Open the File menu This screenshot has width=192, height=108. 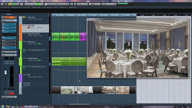pyautogui.click(x=5, y=1)
